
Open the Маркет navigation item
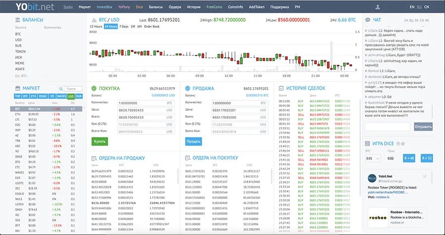click(x=85, y=7)
